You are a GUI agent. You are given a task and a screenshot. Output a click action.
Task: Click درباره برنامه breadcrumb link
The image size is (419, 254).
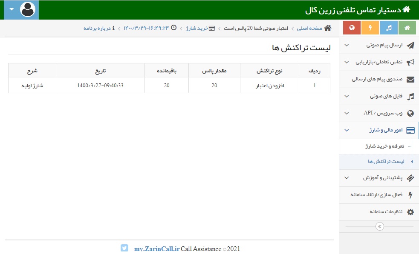click(97, 28)
